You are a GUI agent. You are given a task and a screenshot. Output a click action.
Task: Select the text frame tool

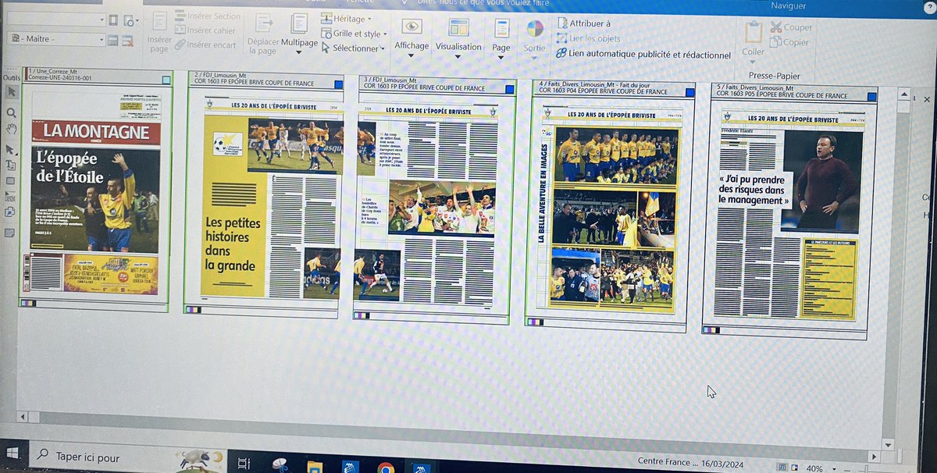point(11,165)
